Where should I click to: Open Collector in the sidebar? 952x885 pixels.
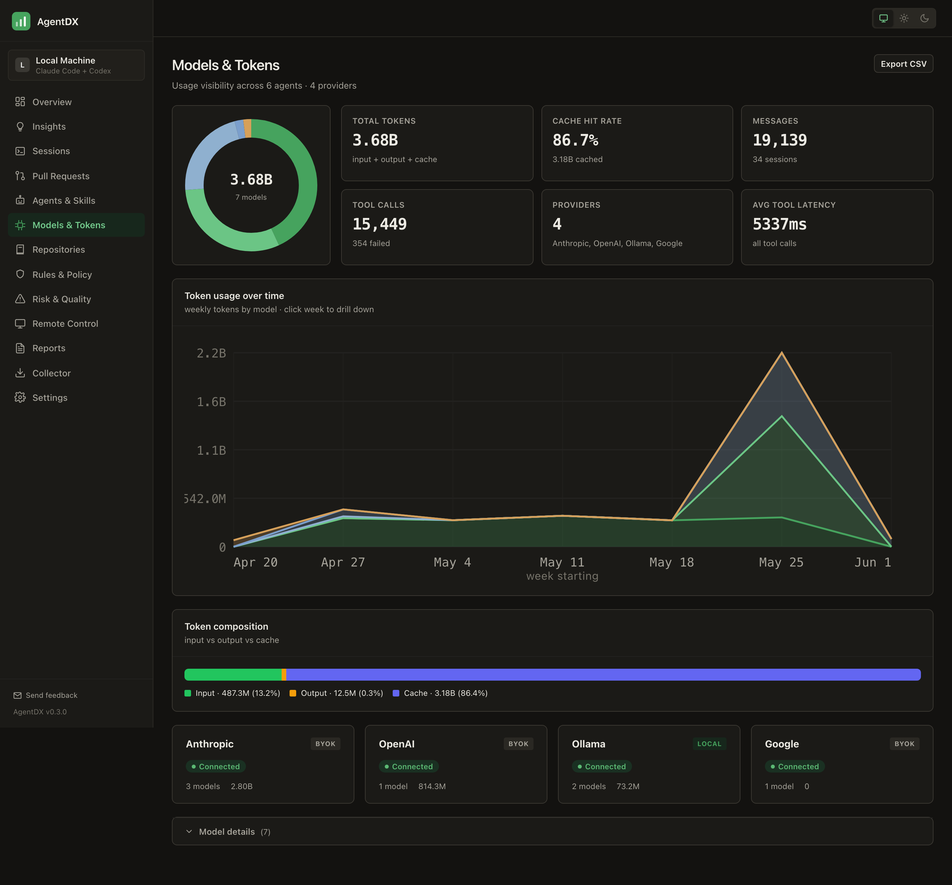tap(76, 373)
